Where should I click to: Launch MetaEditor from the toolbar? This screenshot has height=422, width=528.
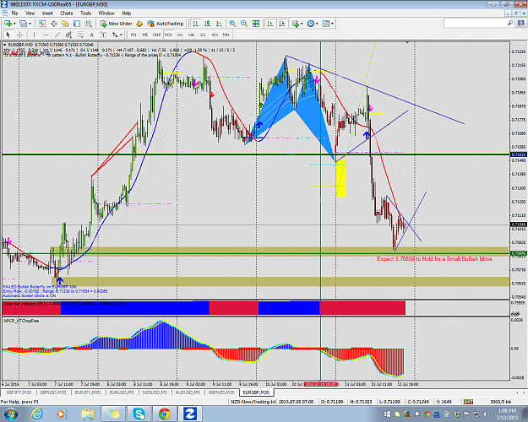click(139, 24)
